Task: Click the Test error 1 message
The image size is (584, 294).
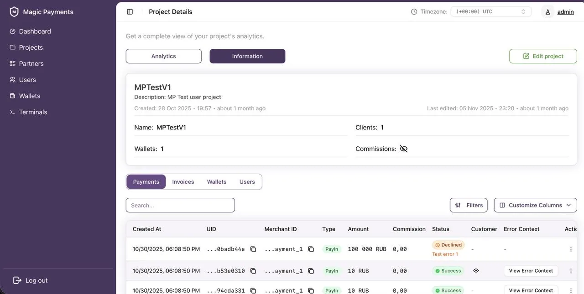Action: click(445, 254)
